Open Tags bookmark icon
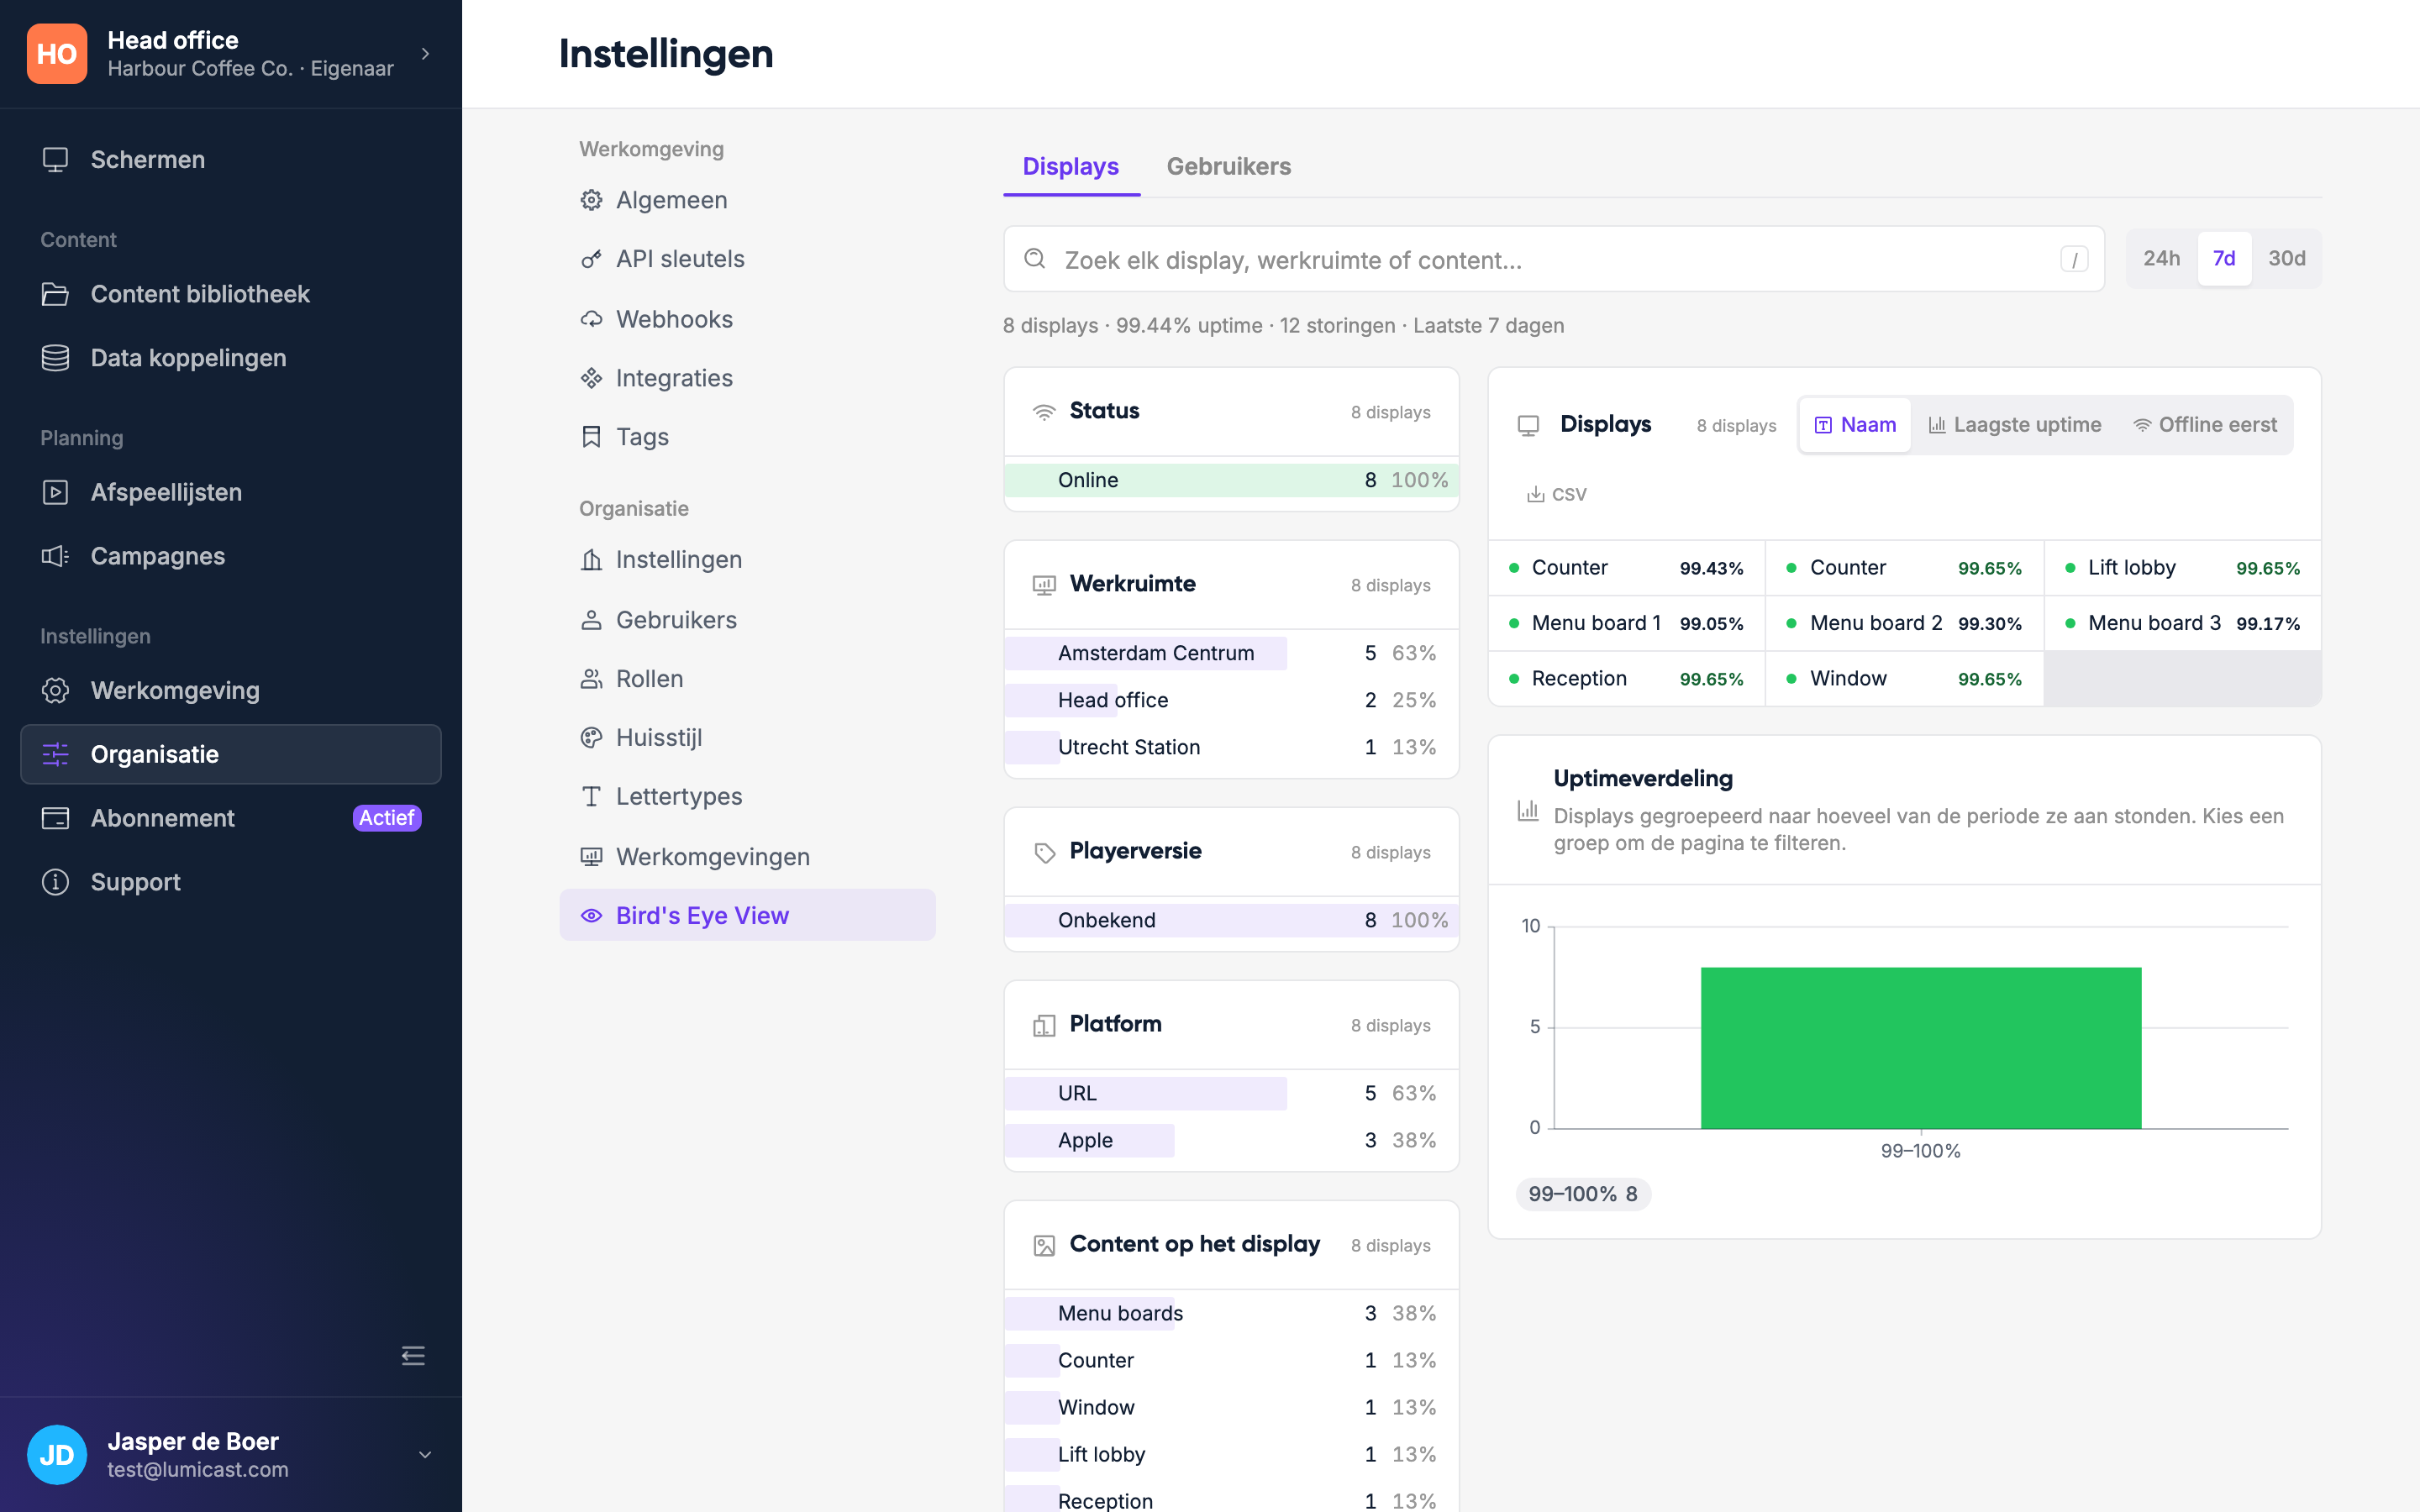 point(591,437)
